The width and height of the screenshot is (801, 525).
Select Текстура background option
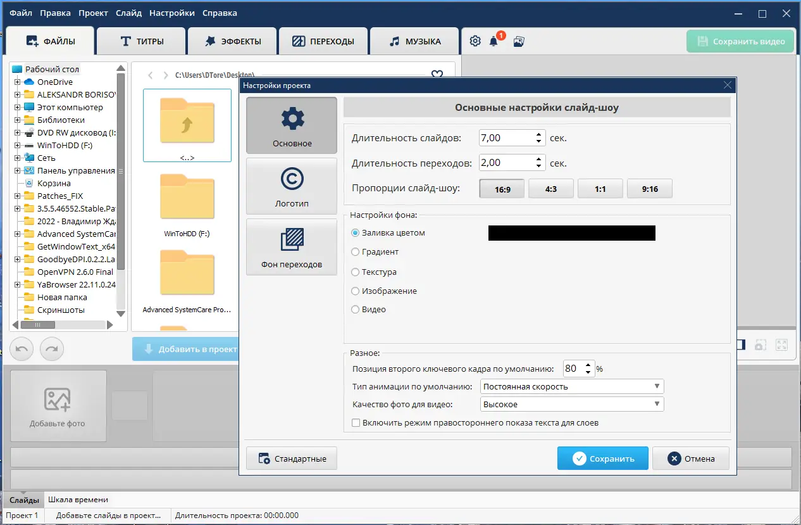point(355,272)
